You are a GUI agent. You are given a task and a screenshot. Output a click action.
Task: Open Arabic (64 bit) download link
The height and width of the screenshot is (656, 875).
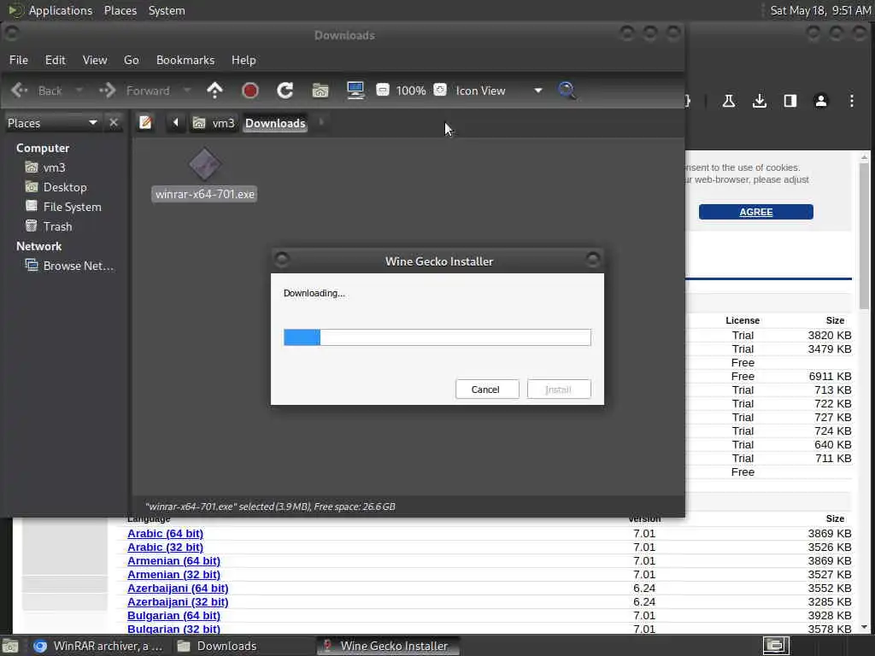165,534
